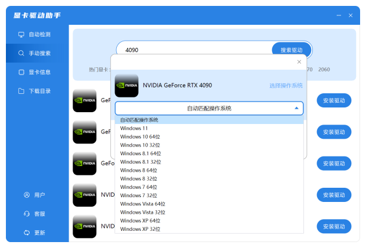Click the 更新 refresh icon
This screenshot has height=248, width=366.
pos(27,233)
